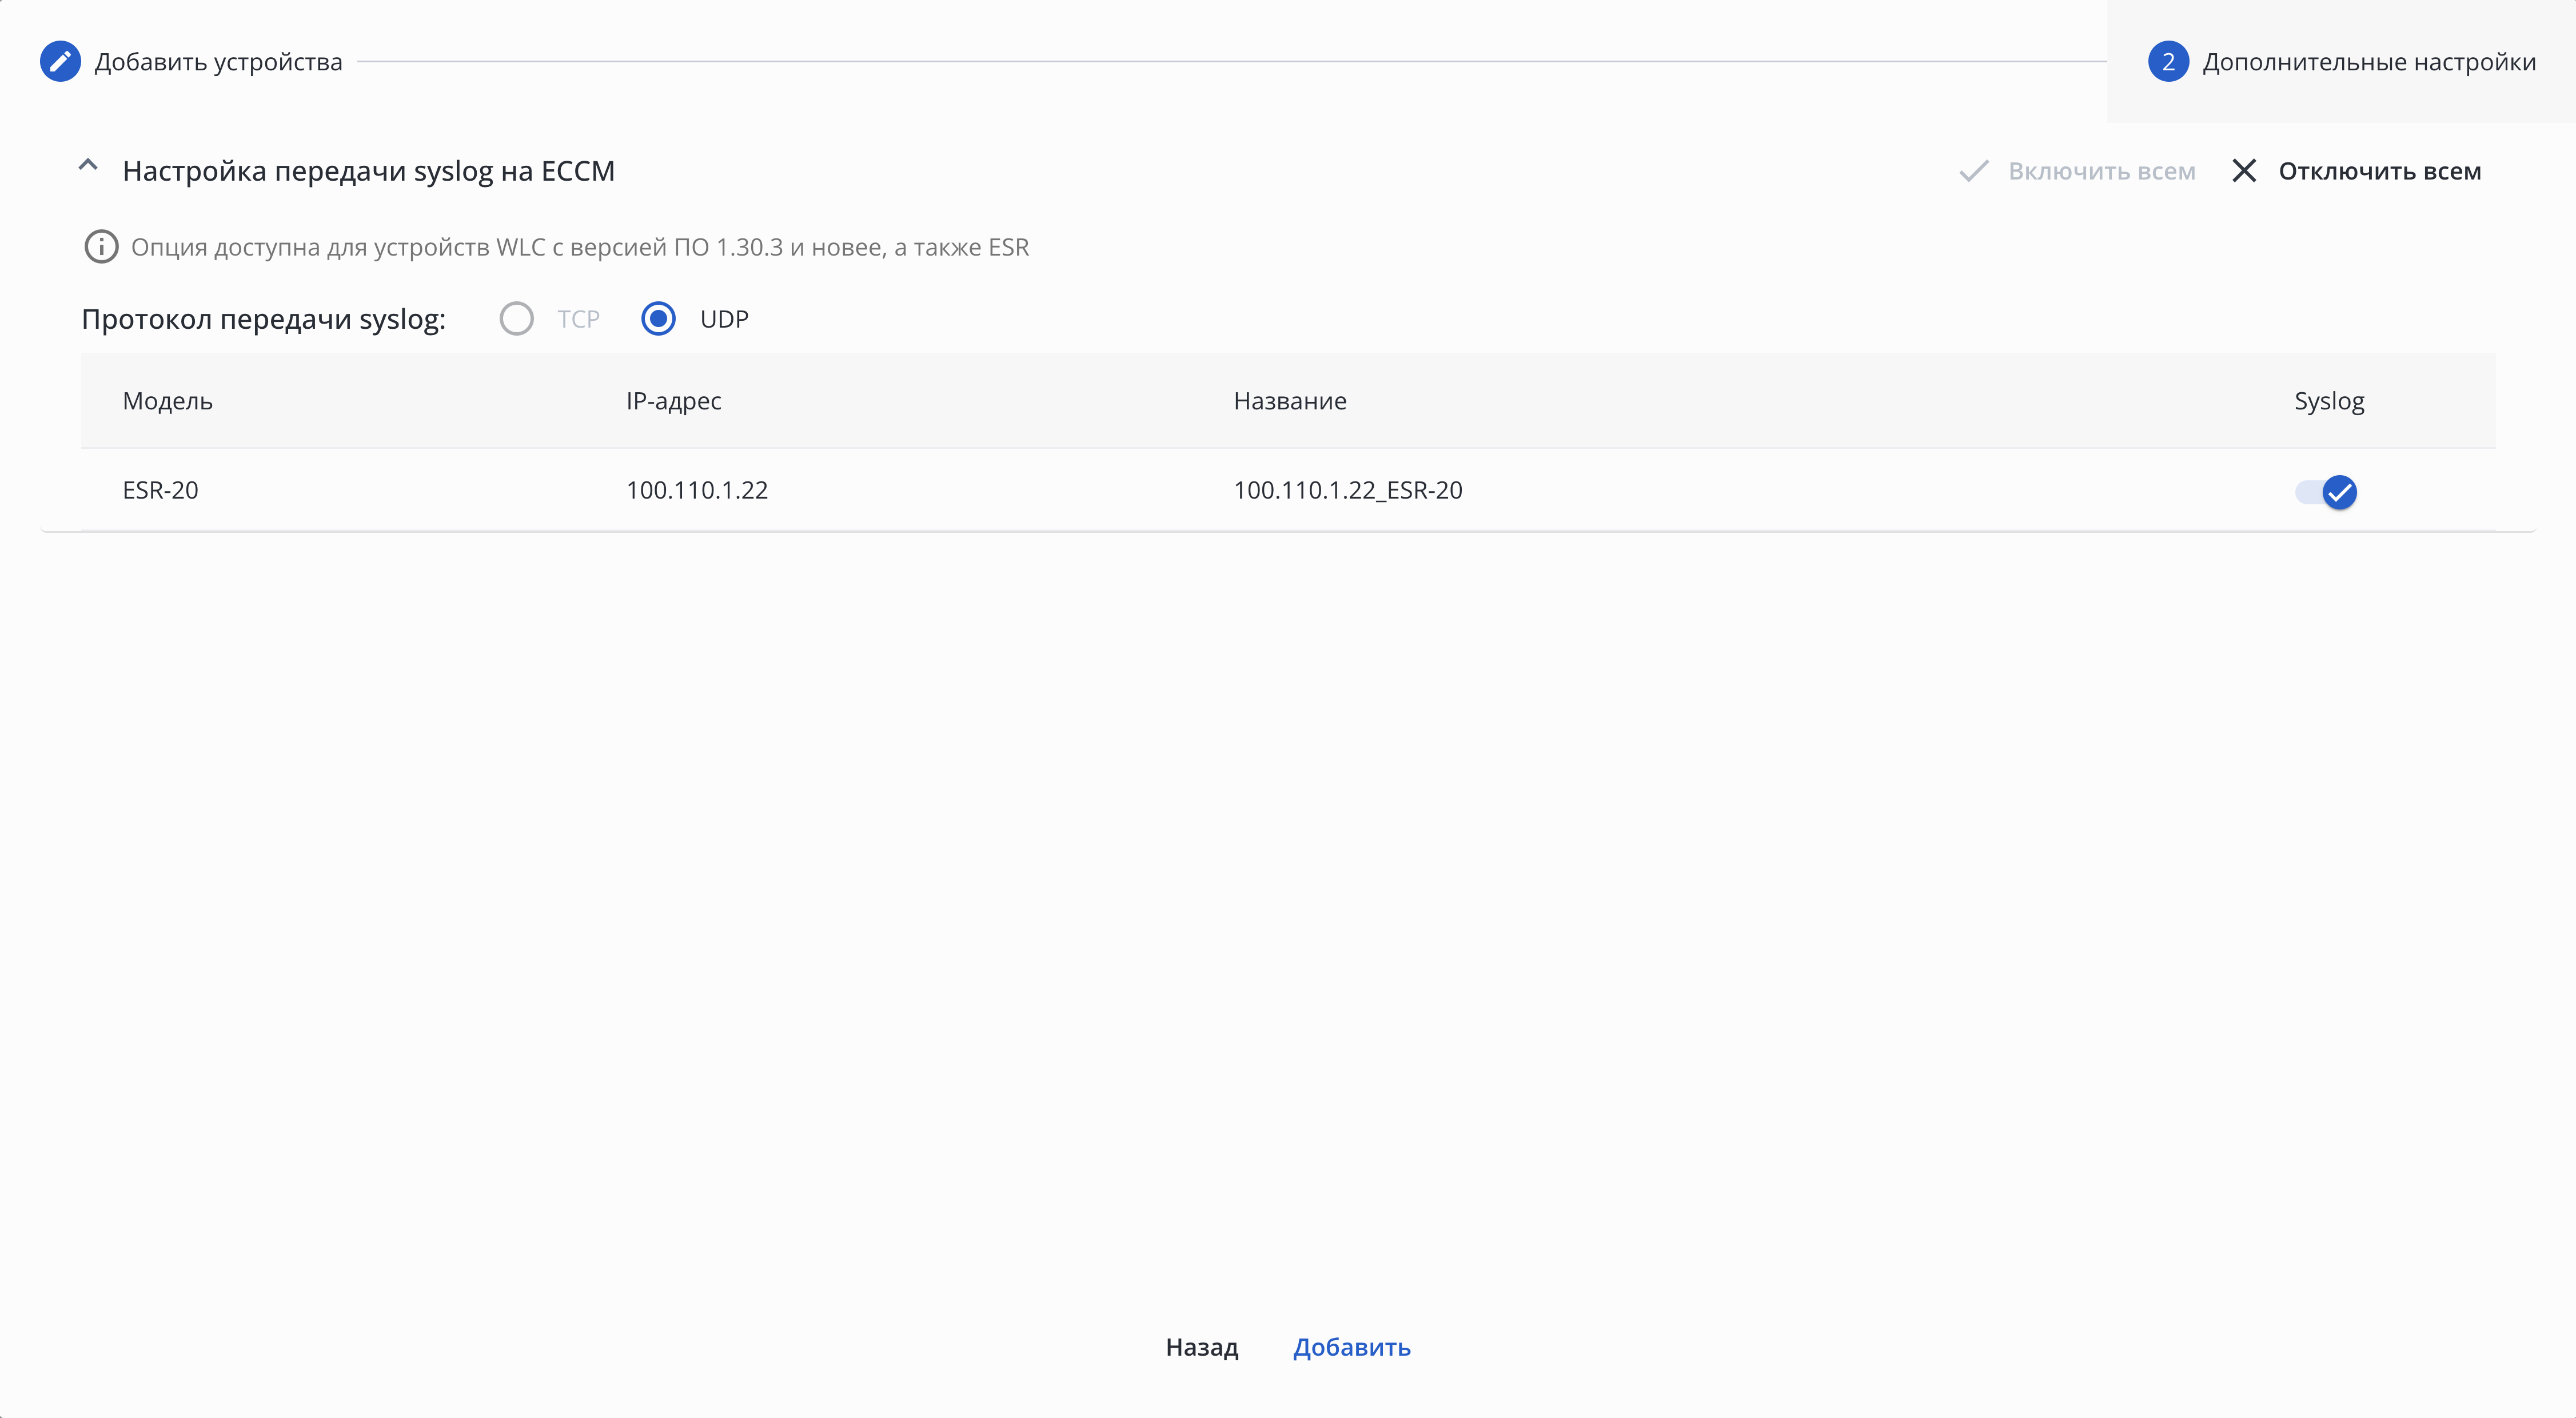
Task: Select the UDP protocol radio button
Action: (x=658, y=319)
